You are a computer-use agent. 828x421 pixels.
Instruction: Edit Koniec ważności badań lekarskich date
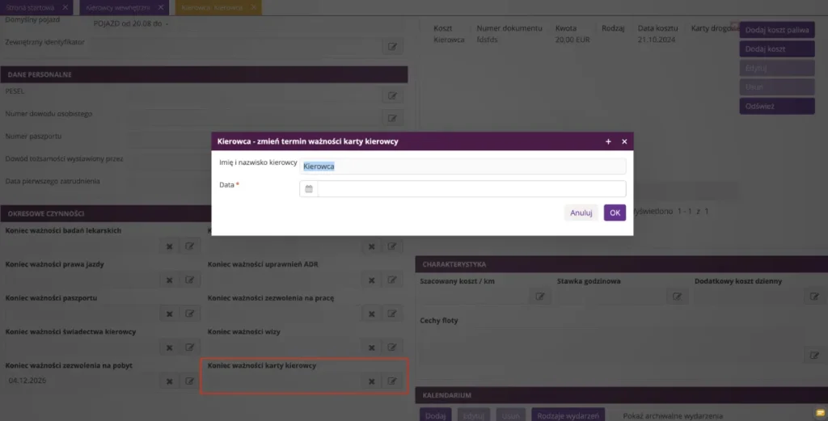tap(189, 246)
